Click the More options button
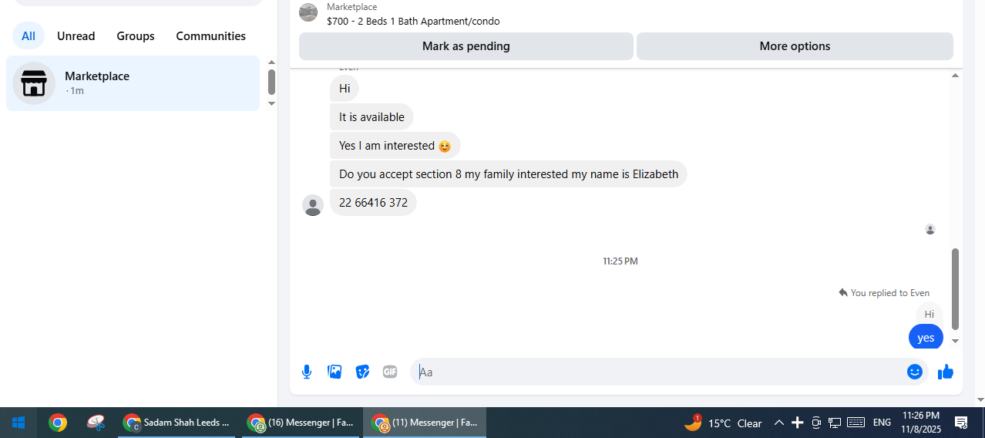 [x=795, y=46]
